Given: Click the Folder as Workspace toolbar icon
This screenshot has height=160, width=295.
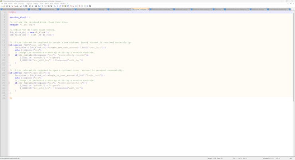Looking at the screenshot, I should pos(73,6).
